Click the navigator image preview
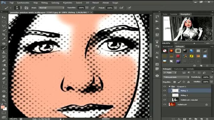This screenshot has width=214, height=120. (188, 29)
